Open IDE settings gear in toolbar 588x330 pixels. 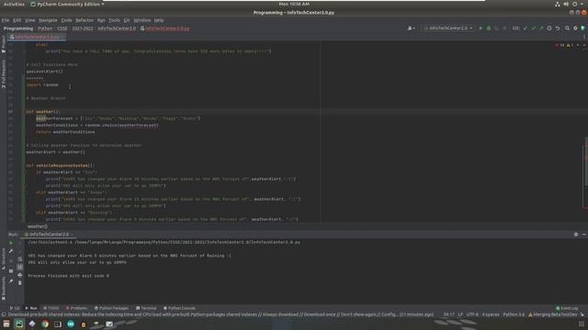point(575,28)
